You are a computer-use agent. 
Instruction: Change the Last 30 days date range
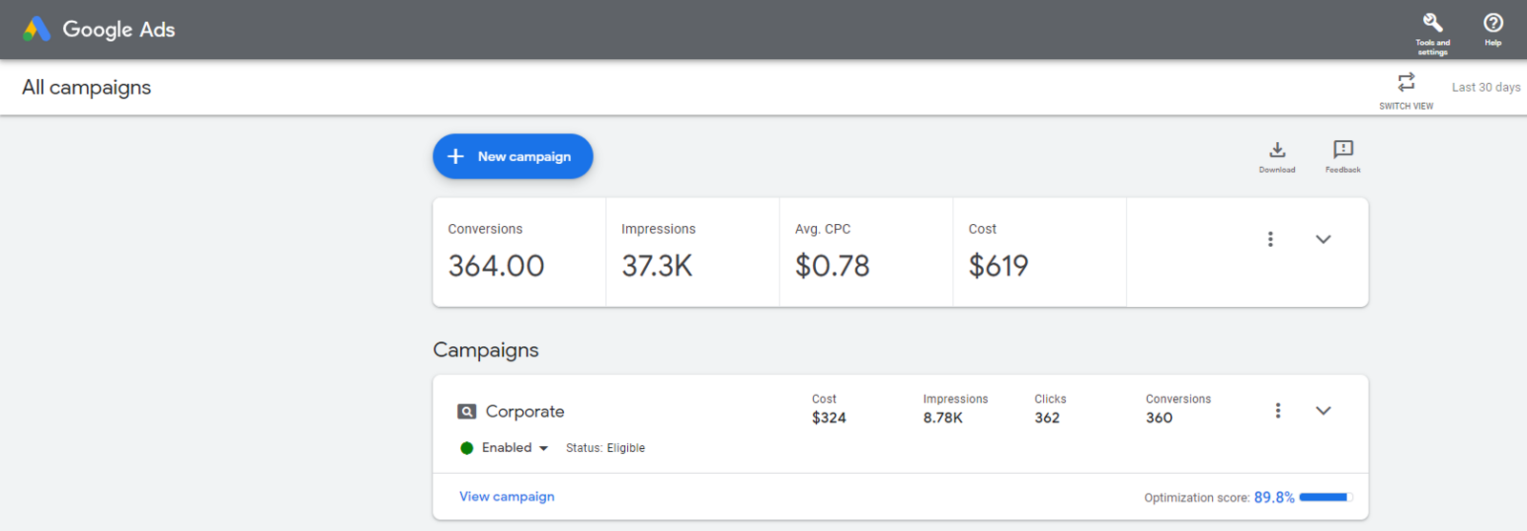point(1486,87)
